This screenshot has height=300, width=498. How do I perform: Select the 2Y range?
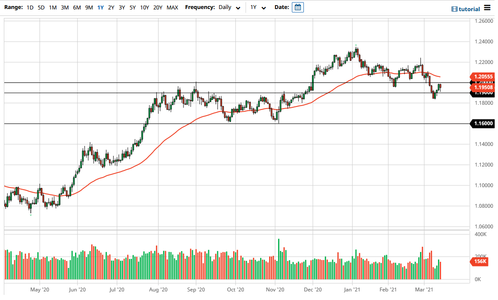(x=110, y=7)
